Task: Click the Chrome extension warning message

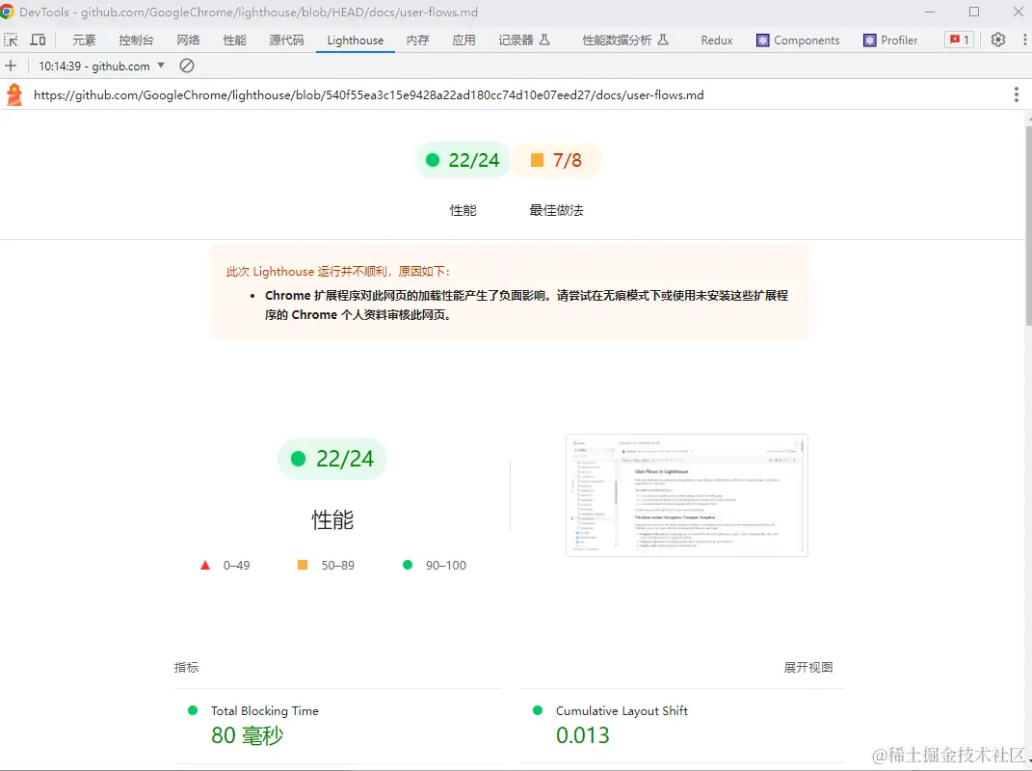Action: (x=526, y=305)
